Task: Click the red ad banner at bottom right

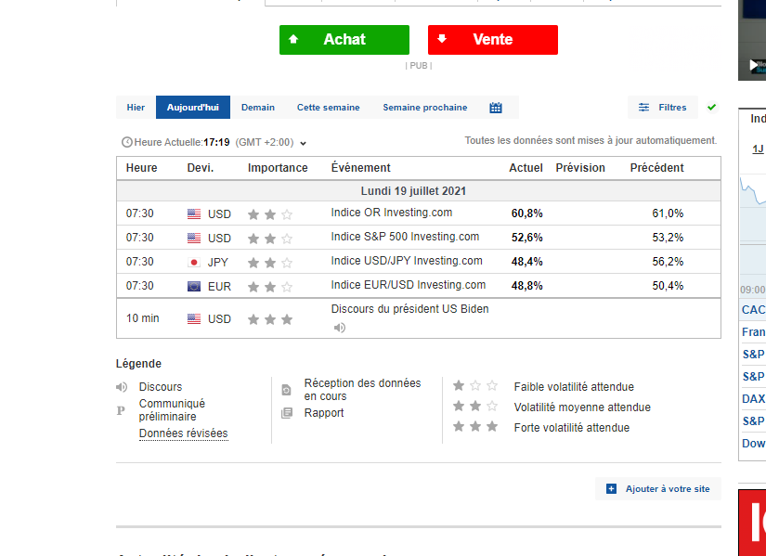Action: tap(752, 523)
